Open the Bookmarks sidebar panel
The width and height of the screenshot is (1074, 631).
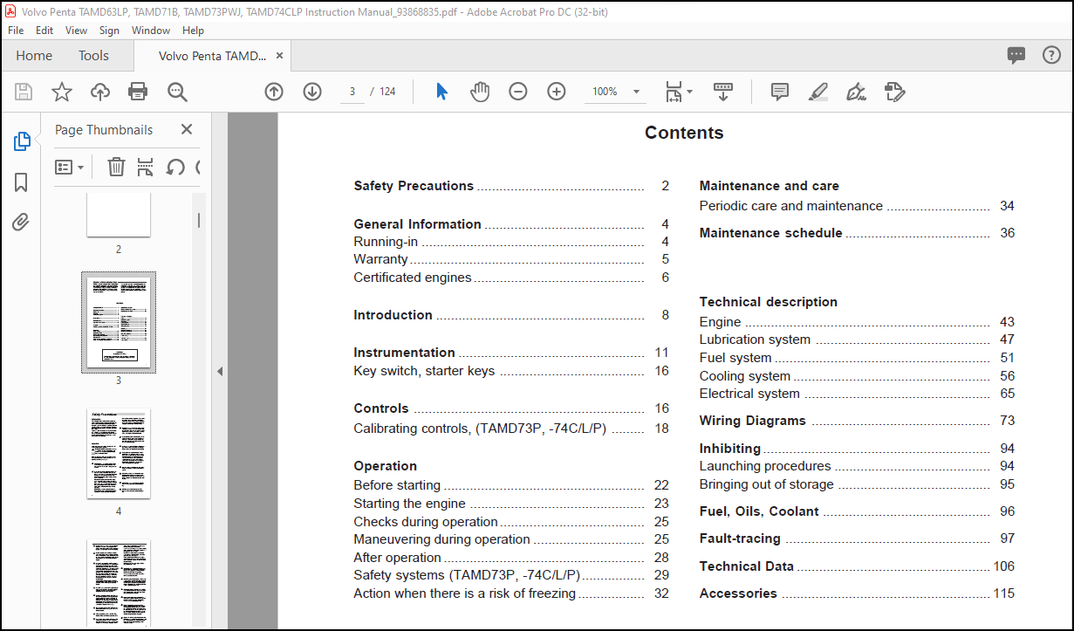pos(22,182)
